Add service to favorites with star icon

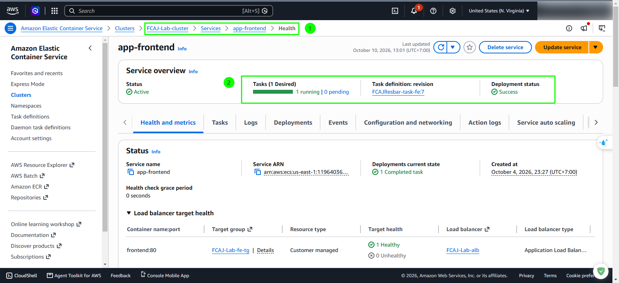click(x=470, y=47)
